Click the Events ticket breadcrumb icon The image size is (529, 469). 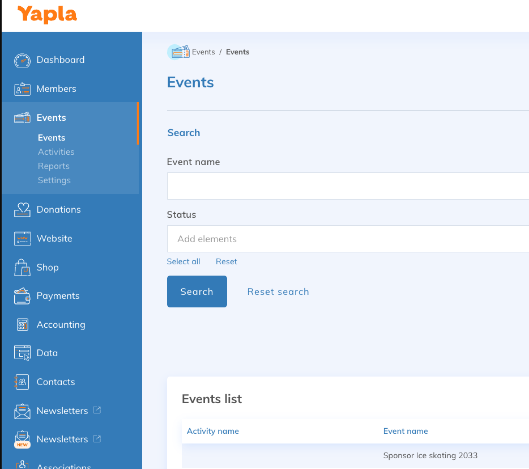(180, 52)
